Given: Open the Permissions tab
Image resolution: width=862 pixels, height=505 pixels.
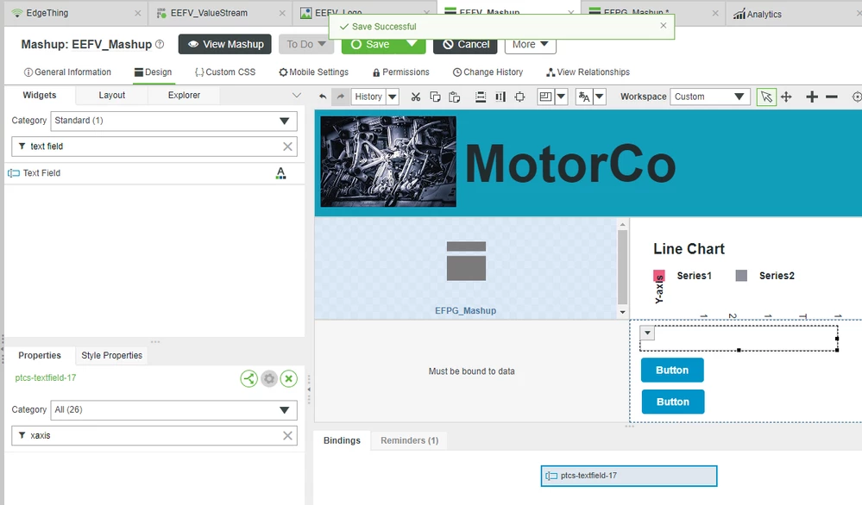Looking at the screenshot, I should point(400,72).
